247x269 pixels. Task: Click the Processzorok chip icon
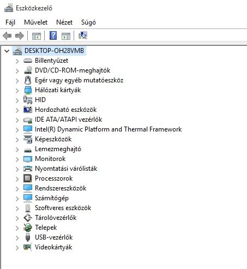click(x=28, y=178)
